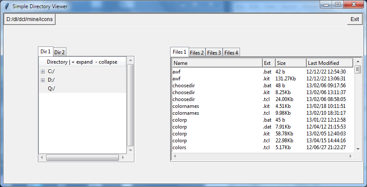367x187 pixels.
Task: Select the awf .kit file row
Action: point(262,79)
